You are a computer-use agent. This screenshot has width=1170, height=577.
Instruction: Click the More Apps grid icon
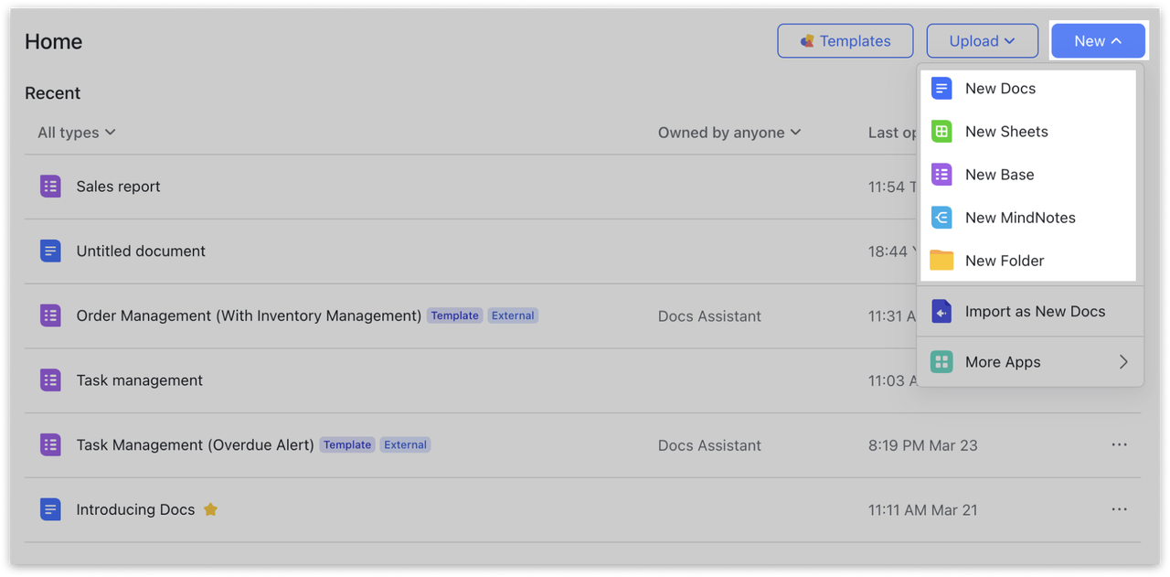click(941, 362)
